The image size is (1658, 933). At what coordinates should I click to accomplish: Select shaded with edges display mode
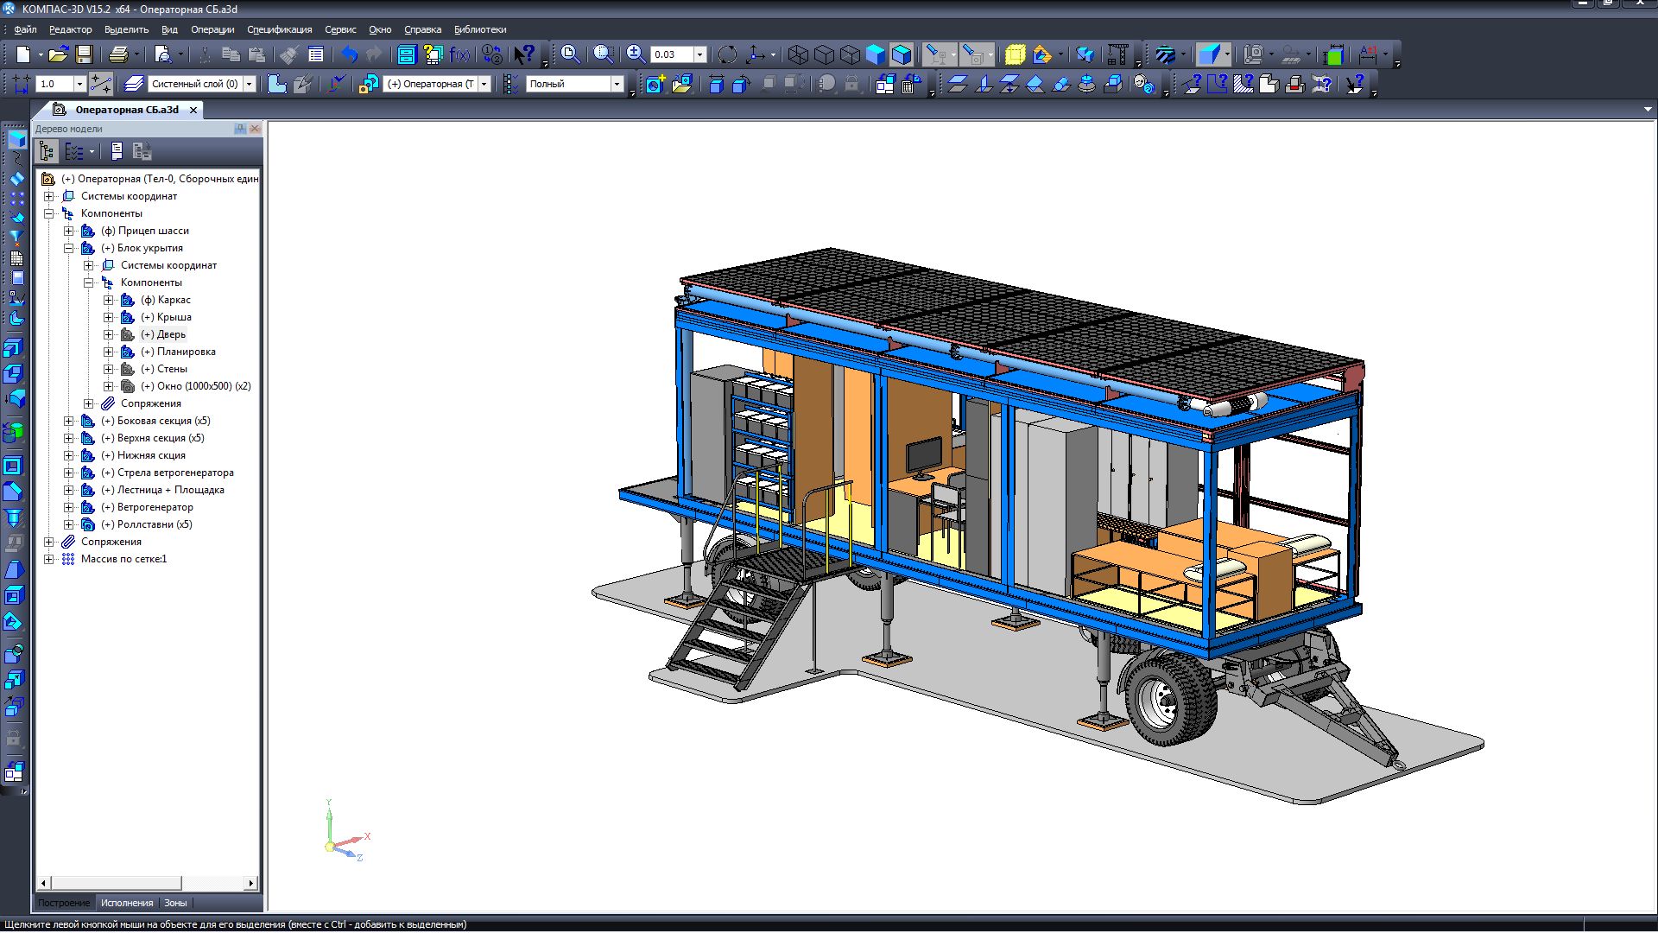902,54
